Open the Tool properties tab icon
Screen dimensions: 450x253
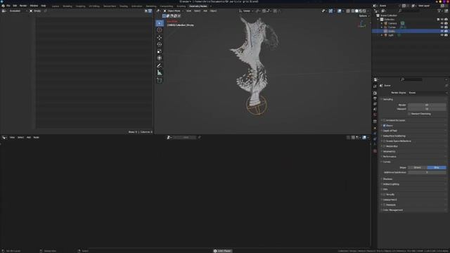click(375, 86)
